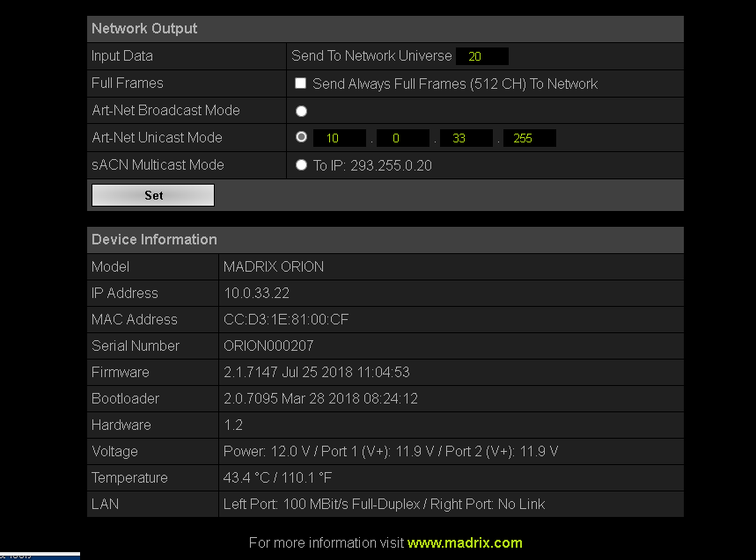The width and height of the screenshot is (756, 560).
Task: Open the www.madrix.com link
Action: (x=465, y=542)
